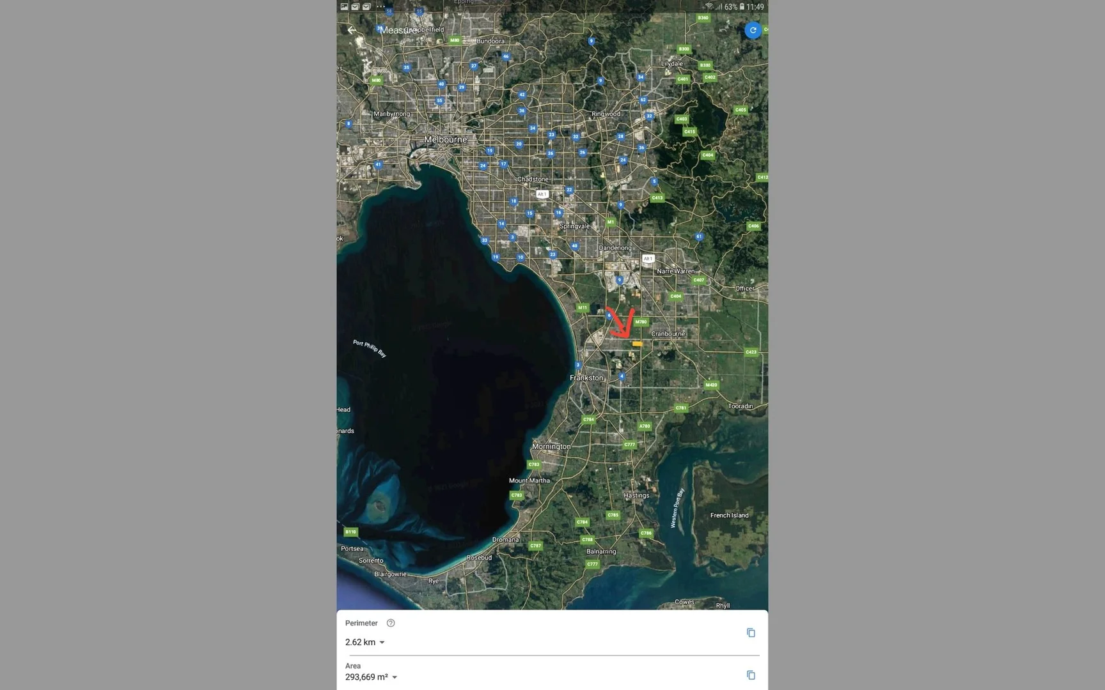Click the Melbourne city label

click(x=446, y=139)
